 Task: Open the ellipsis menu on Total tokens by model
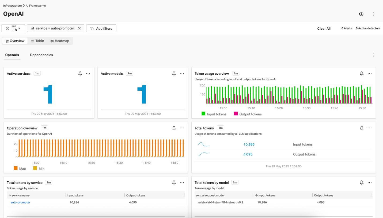coord(370,182)
